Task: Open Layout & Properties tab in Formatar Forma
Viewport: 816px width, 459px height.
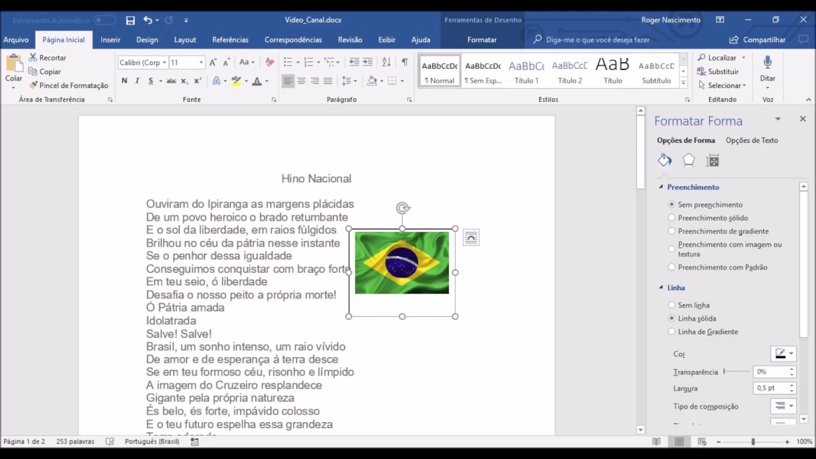Action: [713, 161]
